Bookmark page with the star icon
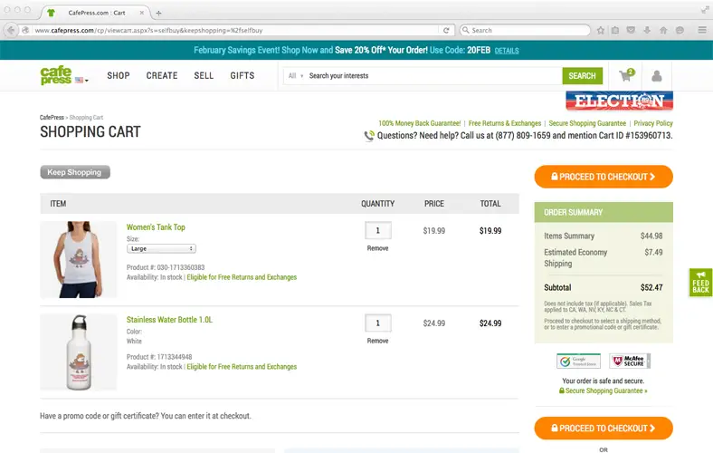Image resolution: width=713 pixels, height=453 pixels. pyautogui.click(x=600, y=30)
